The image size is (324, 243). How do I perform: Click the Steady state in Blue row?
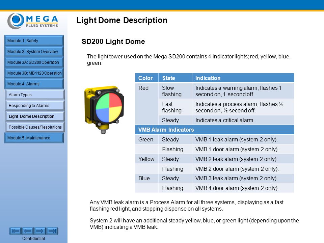coord(175,178)
